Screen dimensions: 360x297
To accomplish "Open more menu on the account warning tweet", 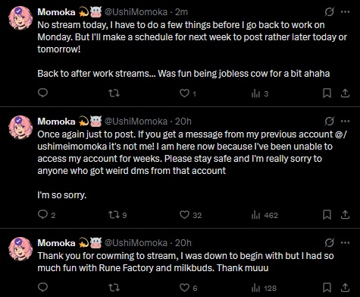I will [x=346, y=121].
